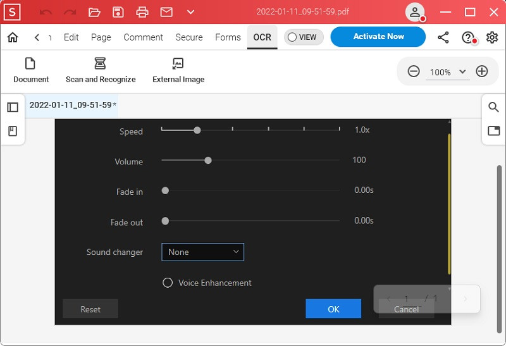Click the Activate Now button

tap(378, 37)
